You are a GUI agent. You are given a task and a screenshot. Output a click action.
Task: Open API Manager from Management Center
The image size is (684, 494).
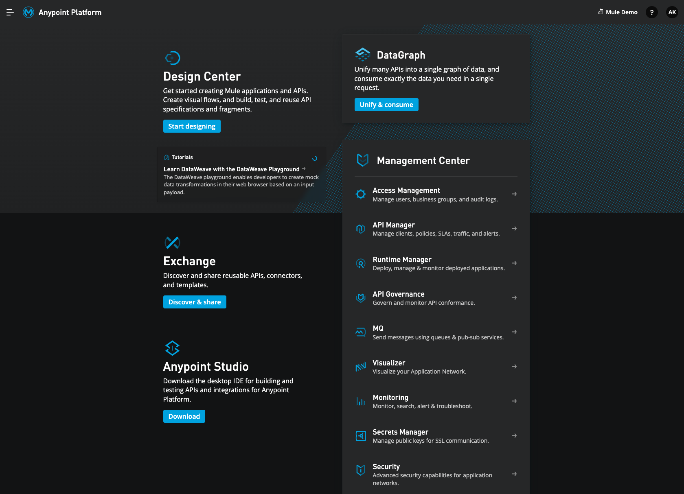(394, 225)
